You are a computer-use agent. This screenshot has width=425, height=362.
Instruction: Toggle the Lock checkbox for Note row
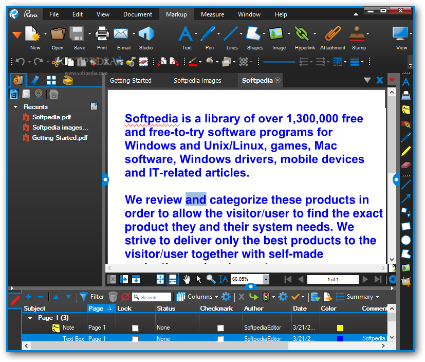135,328
